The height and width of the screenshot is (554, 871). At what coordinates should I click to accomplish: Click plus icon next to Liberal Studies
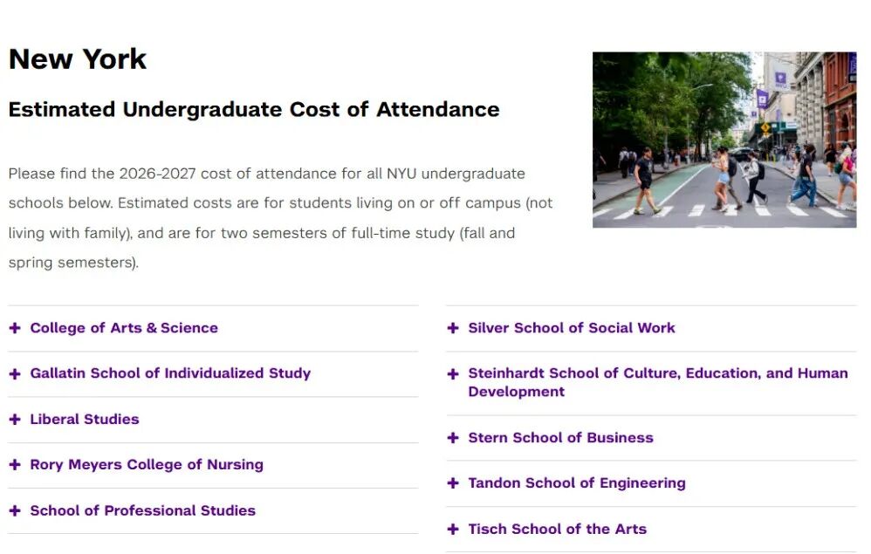coord(15,420)
